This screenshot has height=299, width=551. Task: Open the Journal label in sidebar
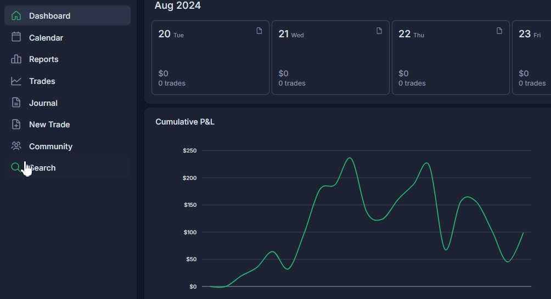click(43, 103)
